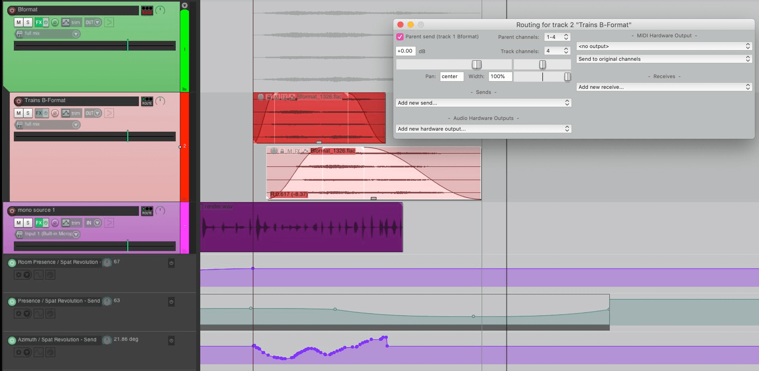The height and width of the screenshot is (371, 759).
Task: Solo the mono source 1 track
Action: 28,223
